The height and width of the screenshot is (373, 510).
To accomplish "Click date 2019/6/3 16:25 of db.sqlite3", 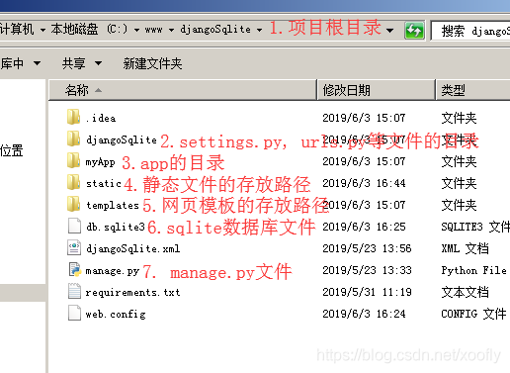I will pyautogui.click(x=364, y=227).
